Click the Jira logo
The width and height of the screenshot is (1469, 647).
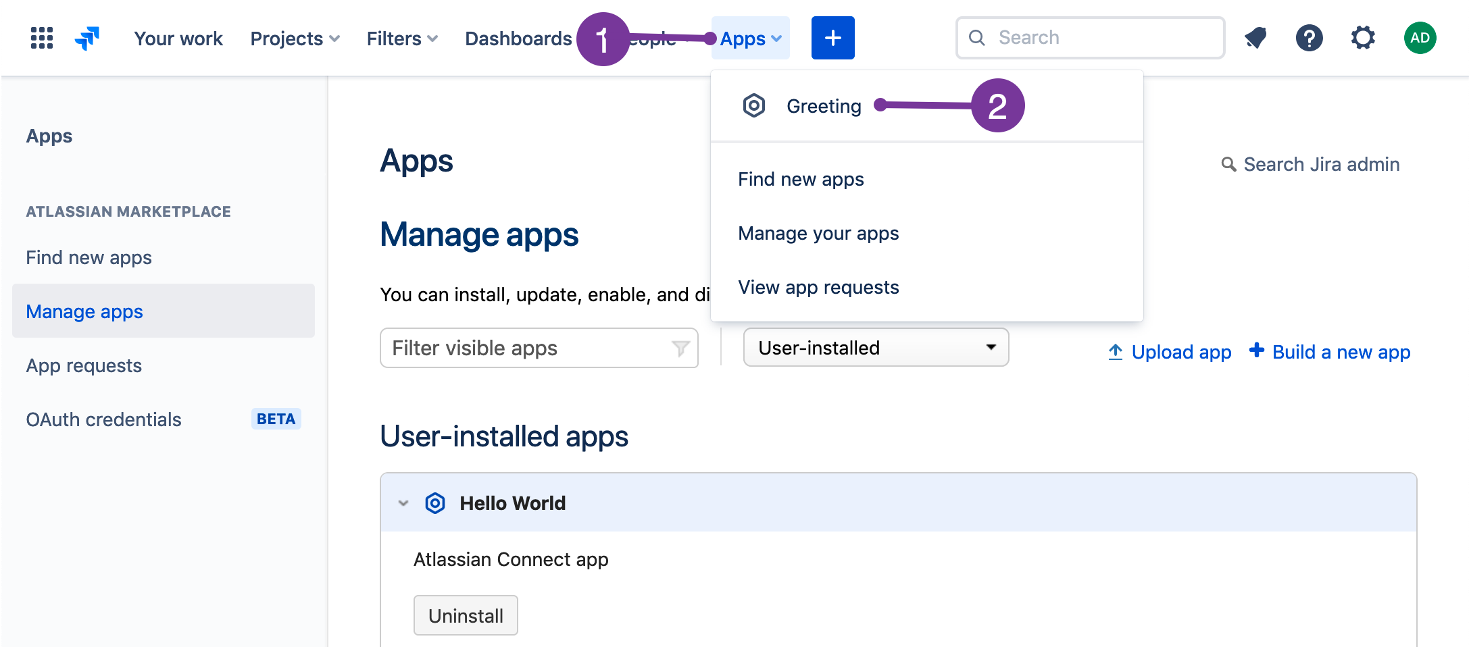(x=87, y=38)
